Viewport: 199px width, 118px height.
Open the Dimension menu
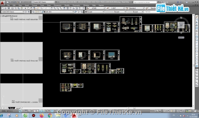click(x=58, y=5)
